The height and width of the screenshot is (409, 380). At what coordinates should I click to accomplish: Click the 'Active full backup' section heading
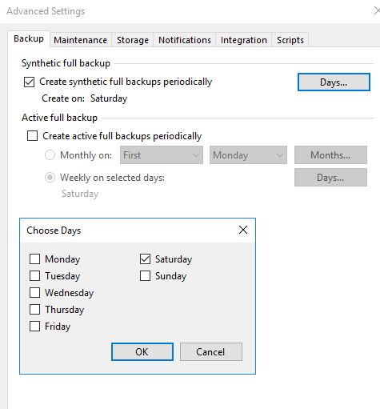pos(59,118)
